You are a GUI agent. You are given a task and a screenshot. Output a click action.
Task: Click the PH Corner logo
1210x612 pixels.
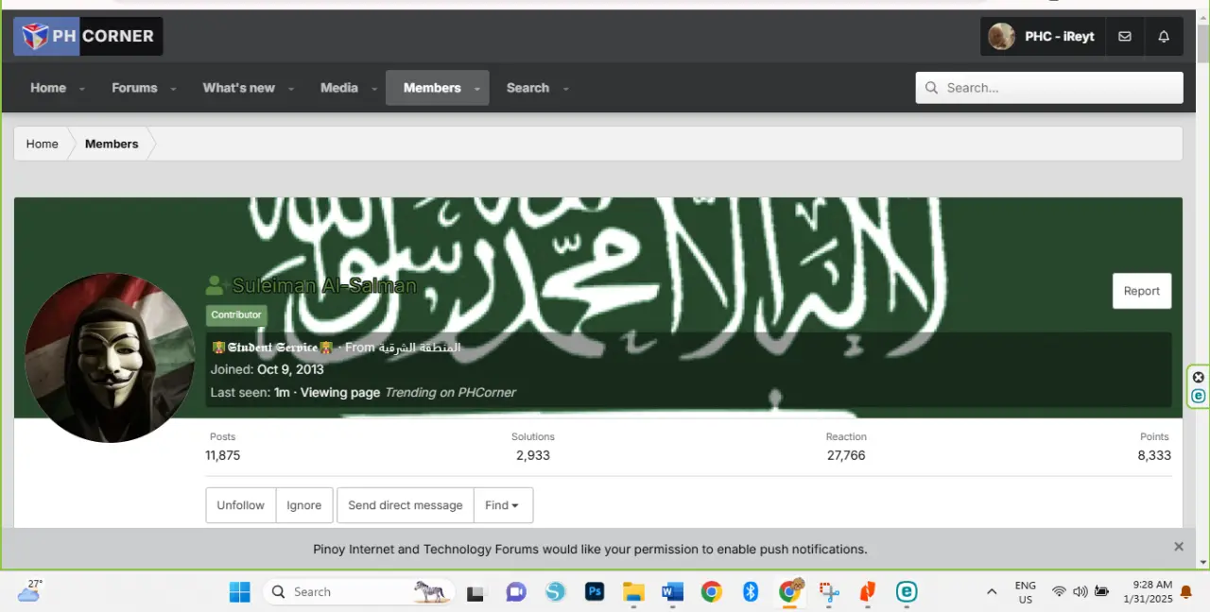click(88, 36)
